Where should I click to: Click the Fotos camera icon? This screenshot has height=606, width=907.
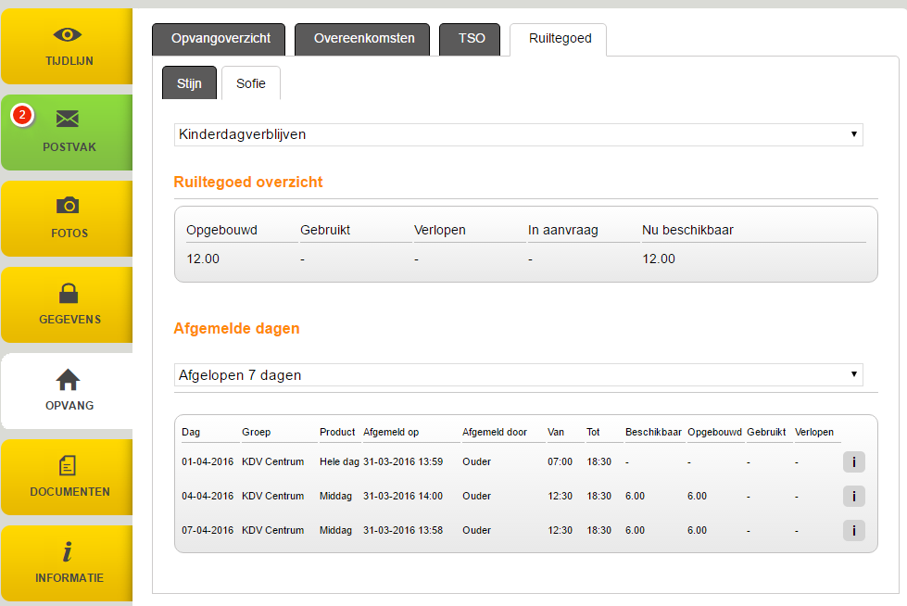coord(68,205)
